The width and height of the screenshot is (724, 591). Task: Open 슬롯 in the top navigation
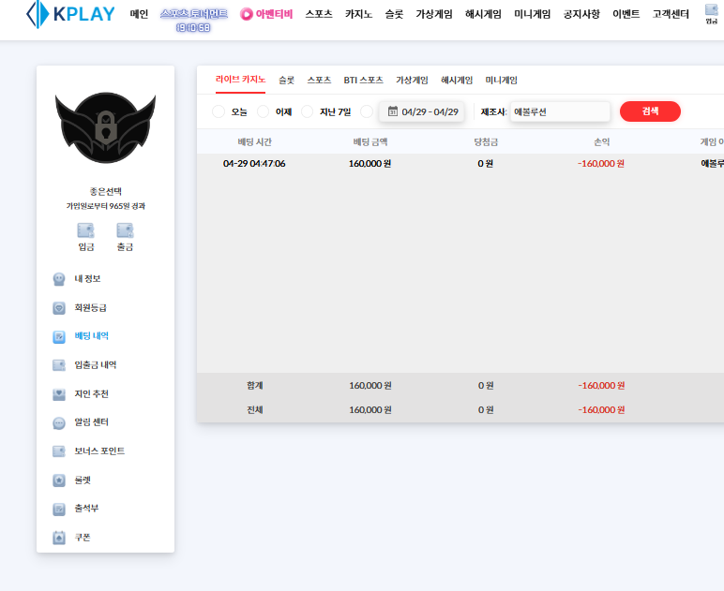(394, 14)
